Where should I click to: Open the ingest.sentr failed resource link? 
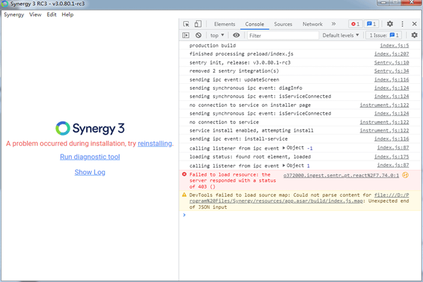tap(341, 176)
